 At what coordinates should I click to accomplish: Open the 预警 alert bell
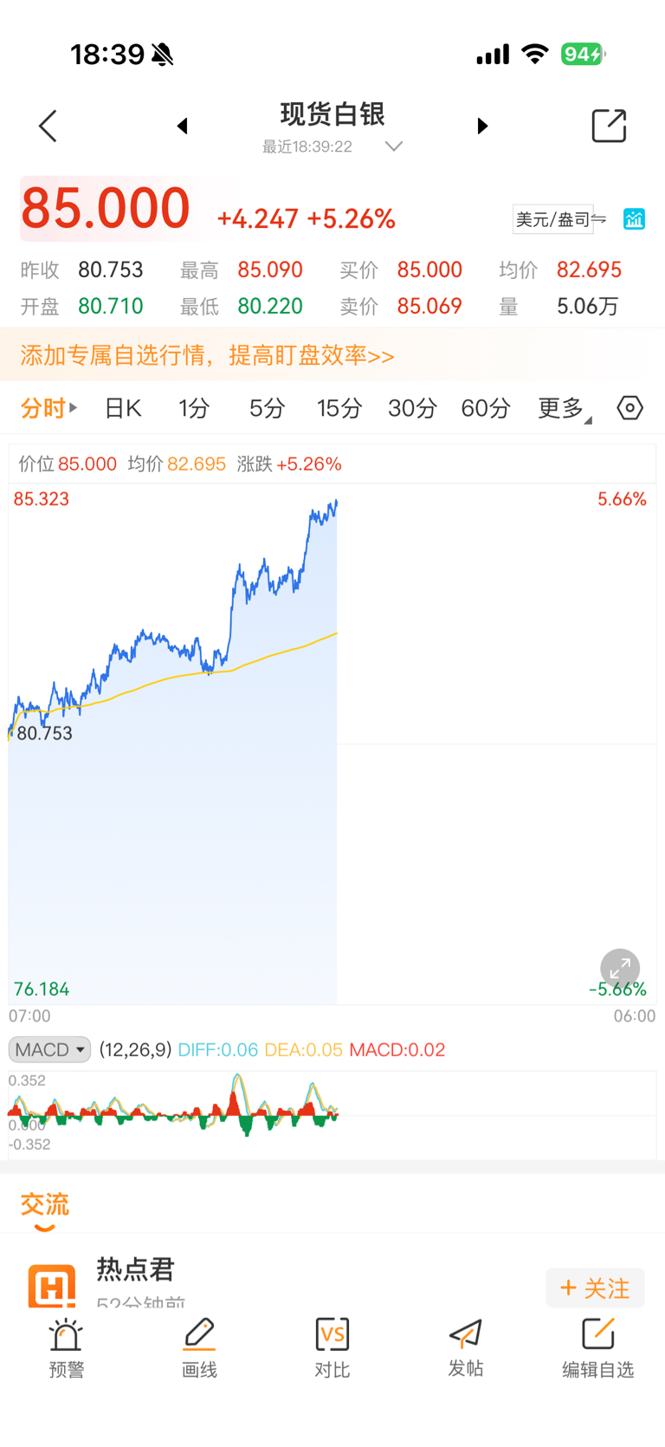[x=66, y=1347]
